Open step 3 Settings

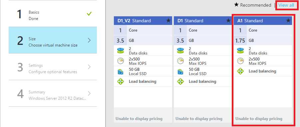point(53,66)
